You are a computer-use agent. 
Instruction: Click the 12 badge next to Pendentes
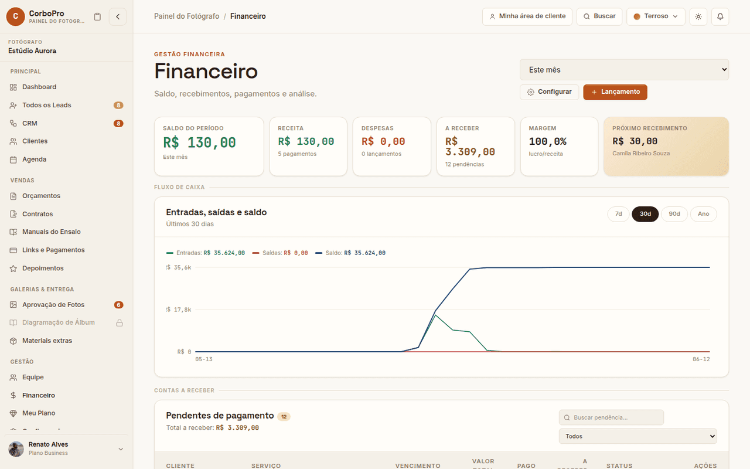284,417
